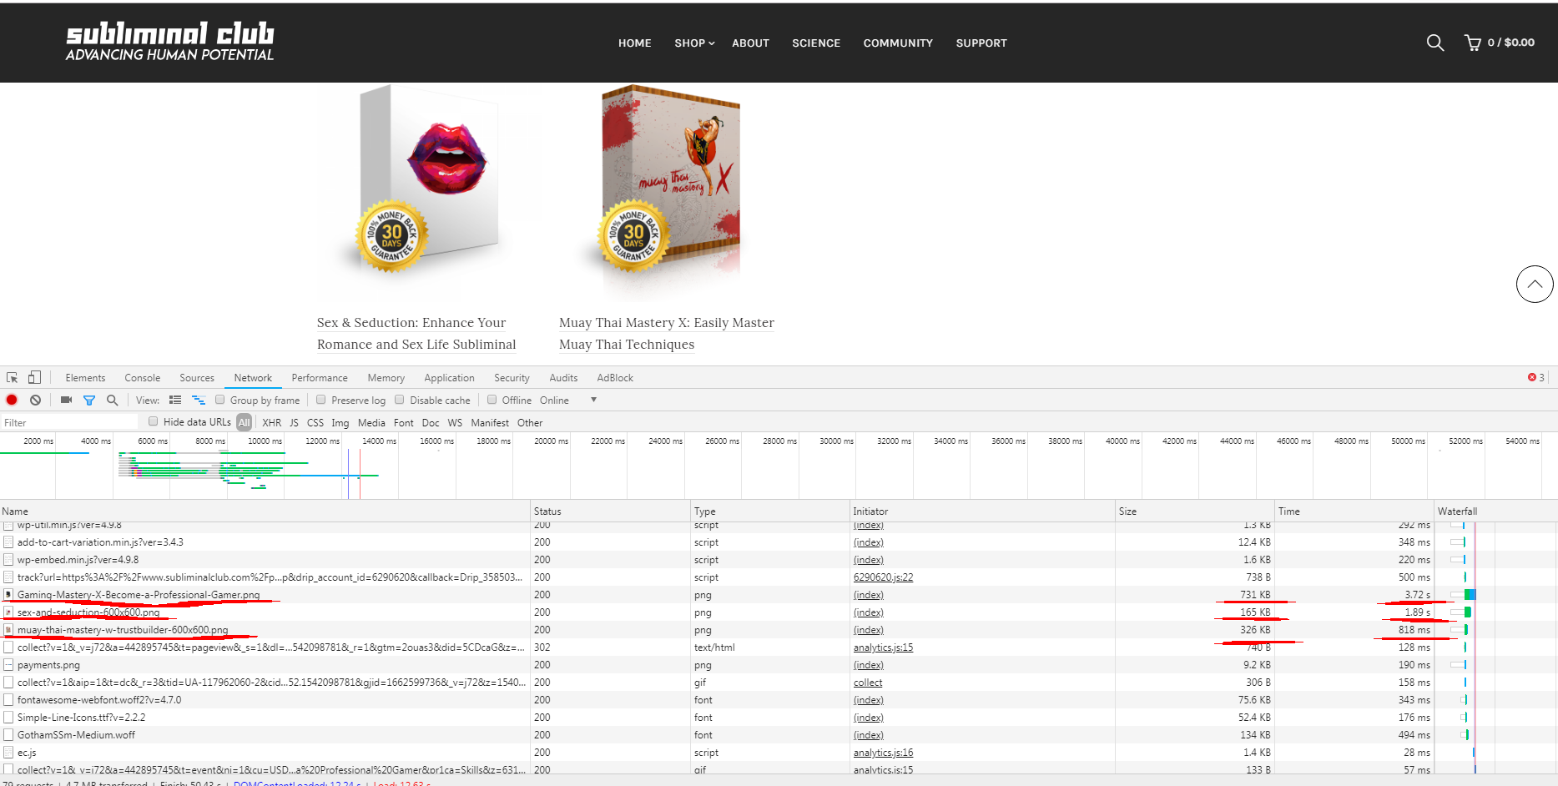Open the SUPPORT page
Screen dimensions: 1558x786
(x=981, y=43)
